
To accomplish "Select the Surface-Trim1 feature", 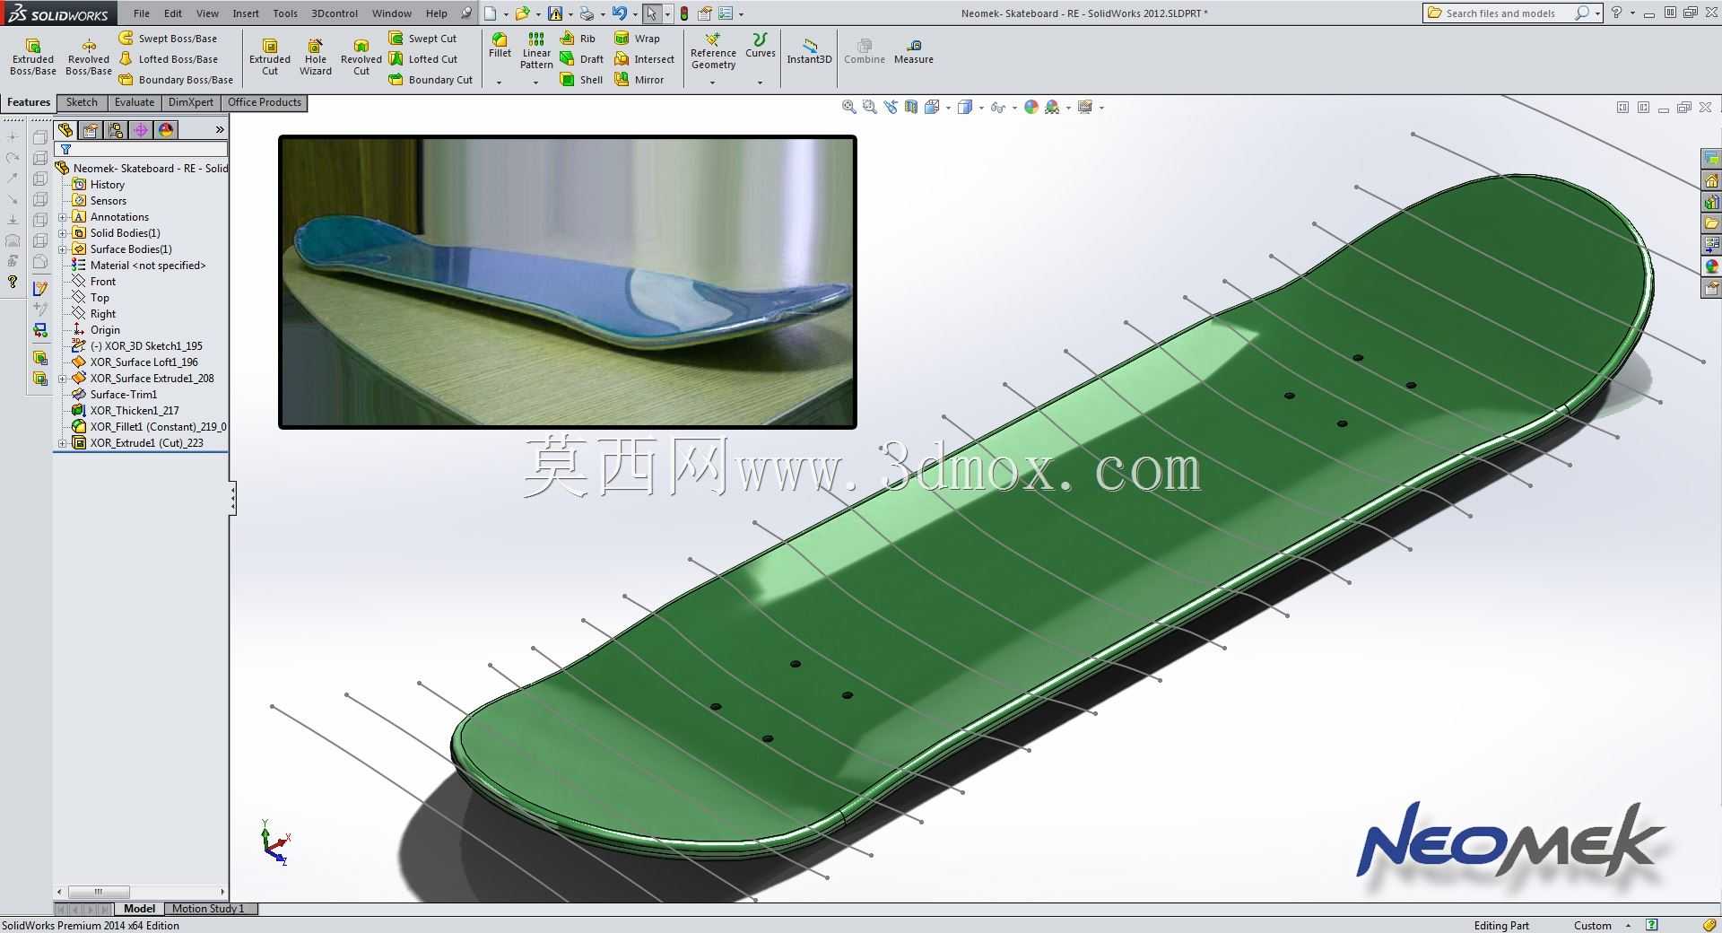I will (114, 395).
